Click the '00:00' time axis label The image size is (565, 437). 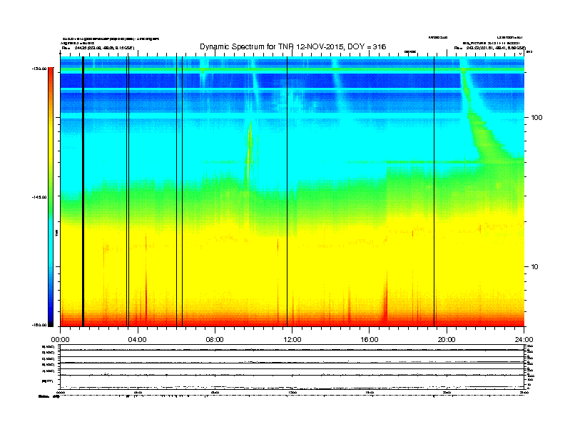pos(60,340)
